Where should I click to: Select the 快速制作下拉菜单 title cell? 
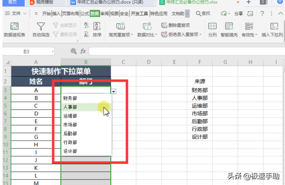[61, 71]
